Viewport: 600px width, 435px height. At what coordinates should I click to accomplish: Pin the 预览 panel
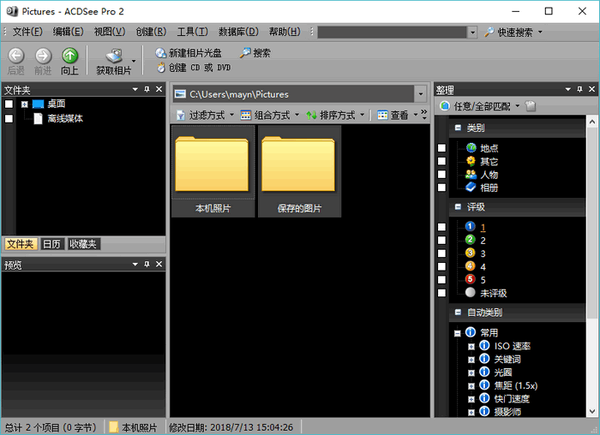pos(147,264)
